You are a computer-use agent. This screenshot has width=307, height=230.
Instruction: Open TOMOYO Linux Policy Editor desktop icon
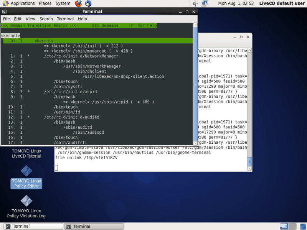click(x=26, y=177)
